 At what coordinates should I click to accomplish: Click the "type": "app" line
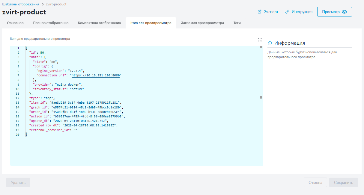42,98
